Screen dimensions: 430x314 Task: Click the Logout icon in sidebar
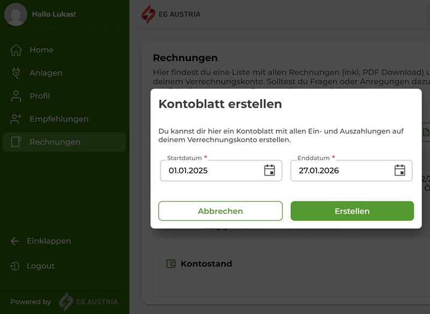tap(15, 266)
